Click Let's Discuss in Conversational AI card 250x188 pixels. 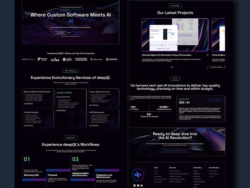point(61,110)
